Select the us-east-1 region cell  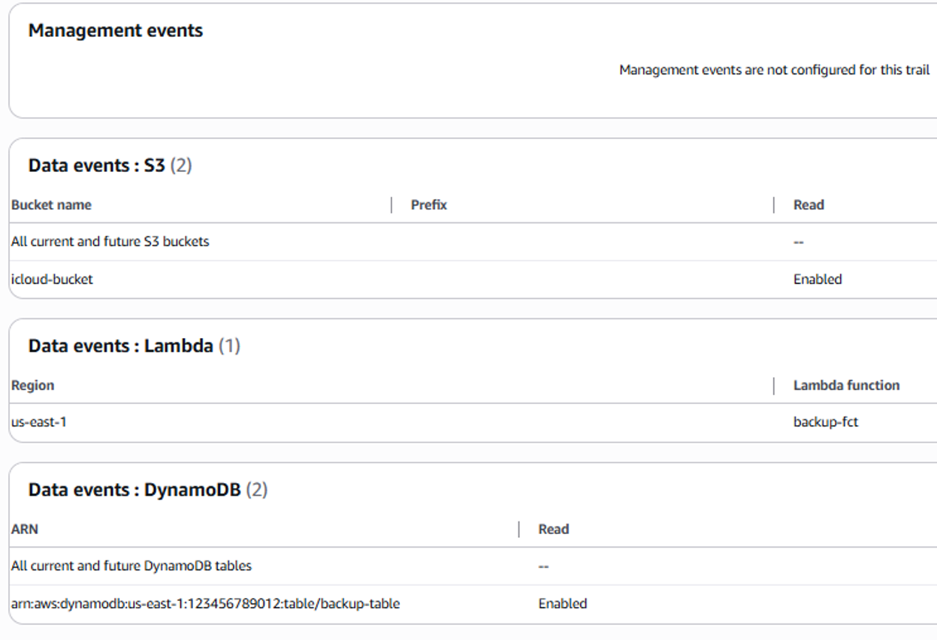point(38,422)
